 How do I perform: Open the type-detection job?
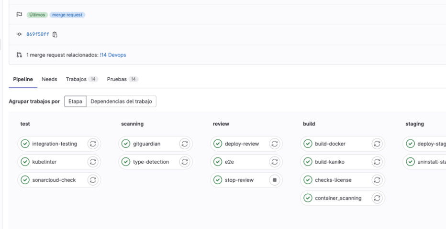point(151,162)
